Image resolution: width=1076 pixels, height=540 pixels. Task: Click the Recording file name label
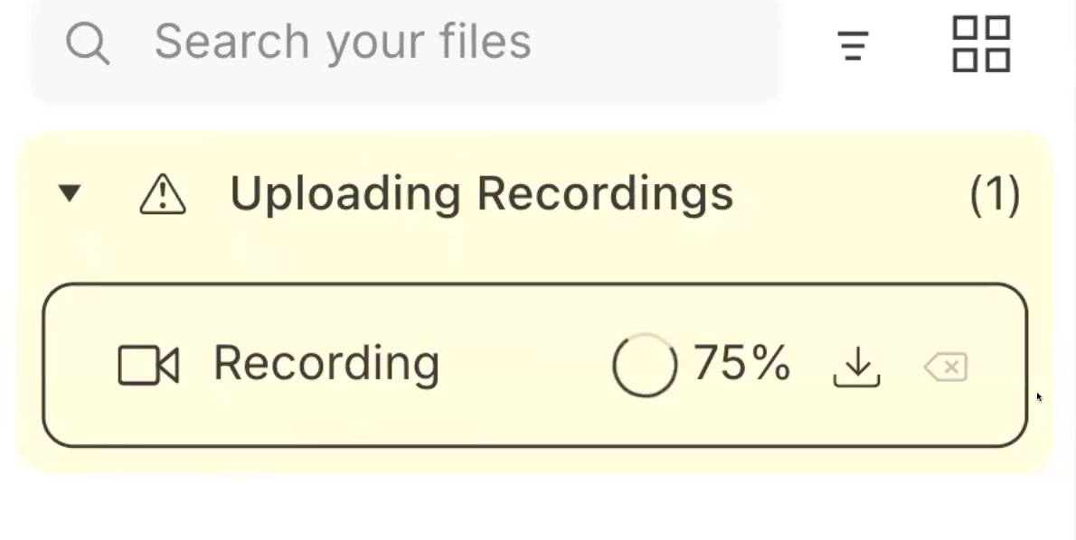[x=326, y=363]
